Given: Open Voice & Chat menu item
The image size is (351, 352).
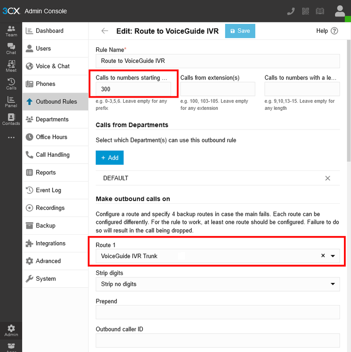Looking at the screenshot, I should [55, 66].
